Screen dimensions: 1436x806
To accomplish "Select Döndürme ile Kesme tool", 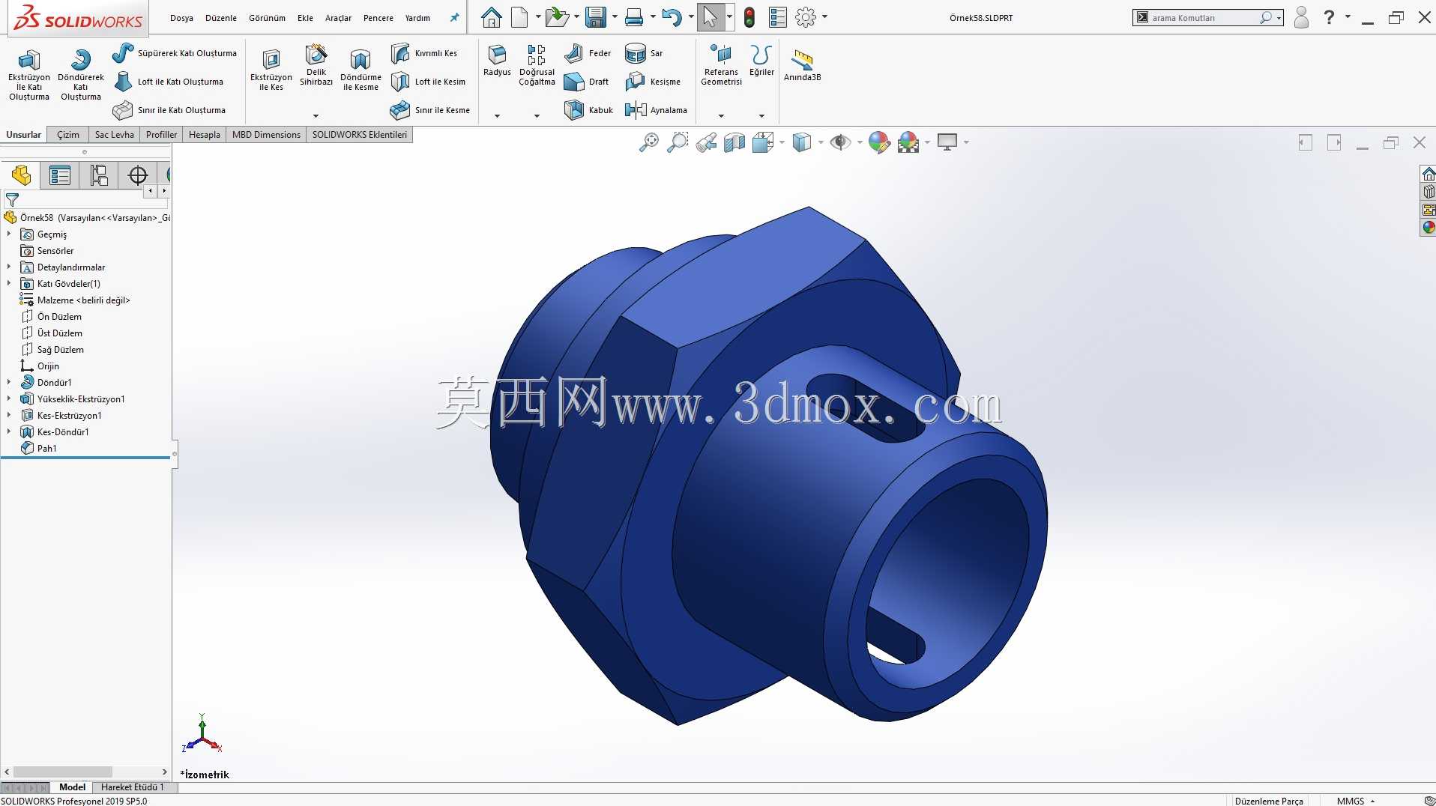I will pos(360,70).
